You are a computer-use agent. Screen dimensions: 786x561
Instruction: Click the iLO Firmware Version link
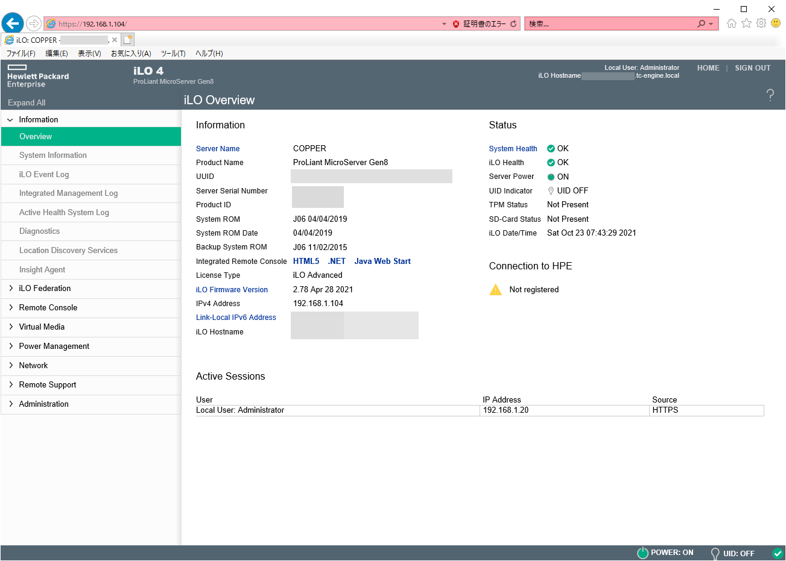232,290
